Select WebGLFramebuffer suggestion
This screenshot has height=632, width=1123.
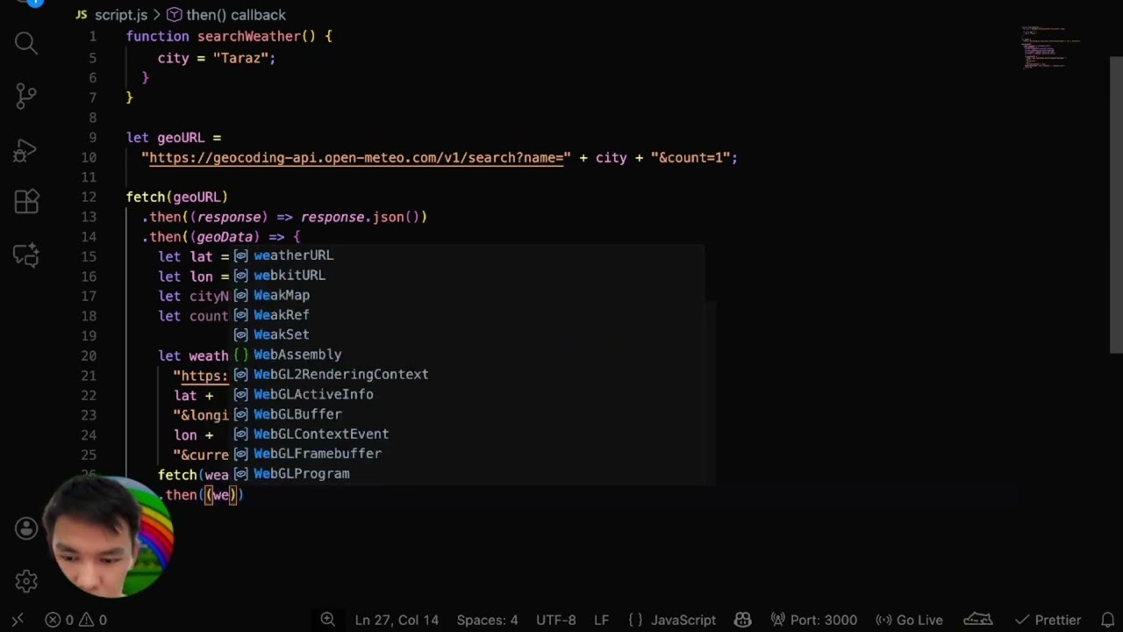coord(468,454)
